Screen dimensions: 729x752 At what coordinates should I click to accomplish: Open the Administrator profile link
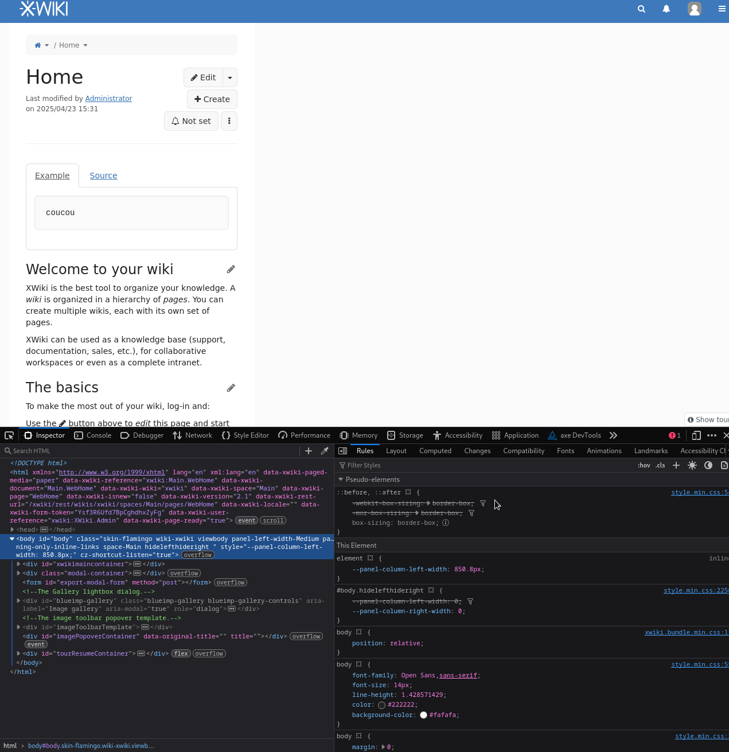[x=108, y=99]
